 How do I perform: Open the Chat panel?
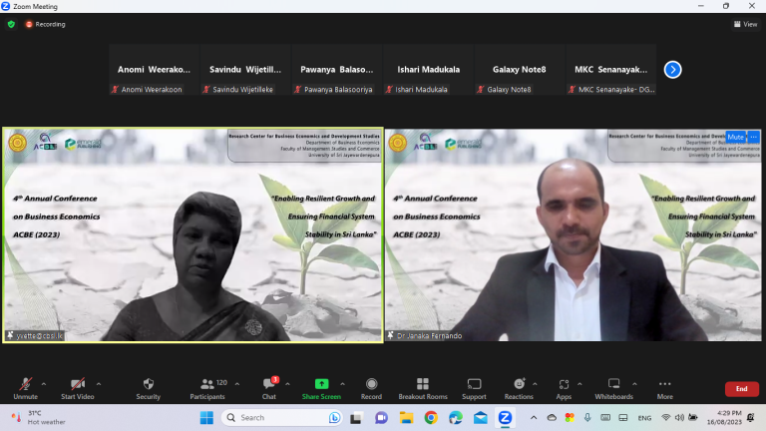268,387
